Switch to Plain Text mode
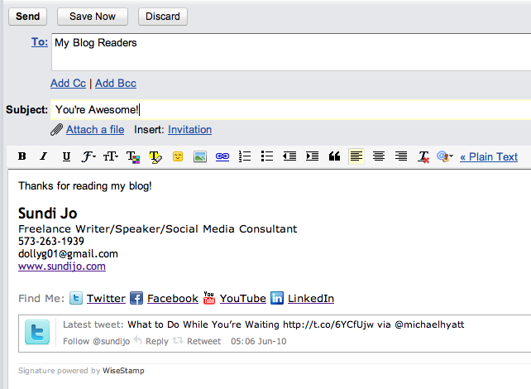 pyautogui.click(x=489, y=156)
